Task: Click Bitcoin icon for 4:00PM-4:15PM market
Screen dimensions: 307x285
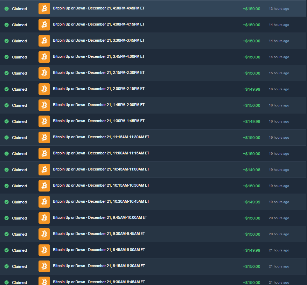Action: click(44, 25)
